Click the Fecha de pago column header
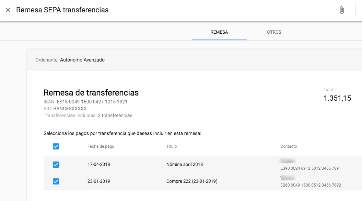This screenshot has height=201, width=362. (x=101, y=146)
